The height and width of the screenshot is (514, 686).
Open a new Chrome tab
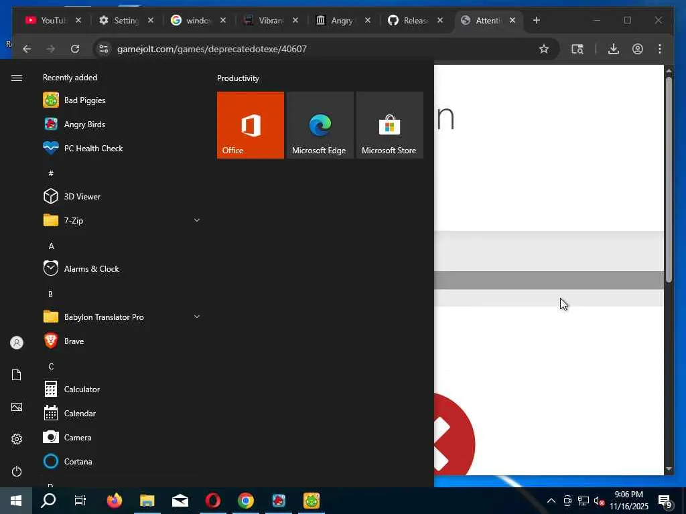537,20
